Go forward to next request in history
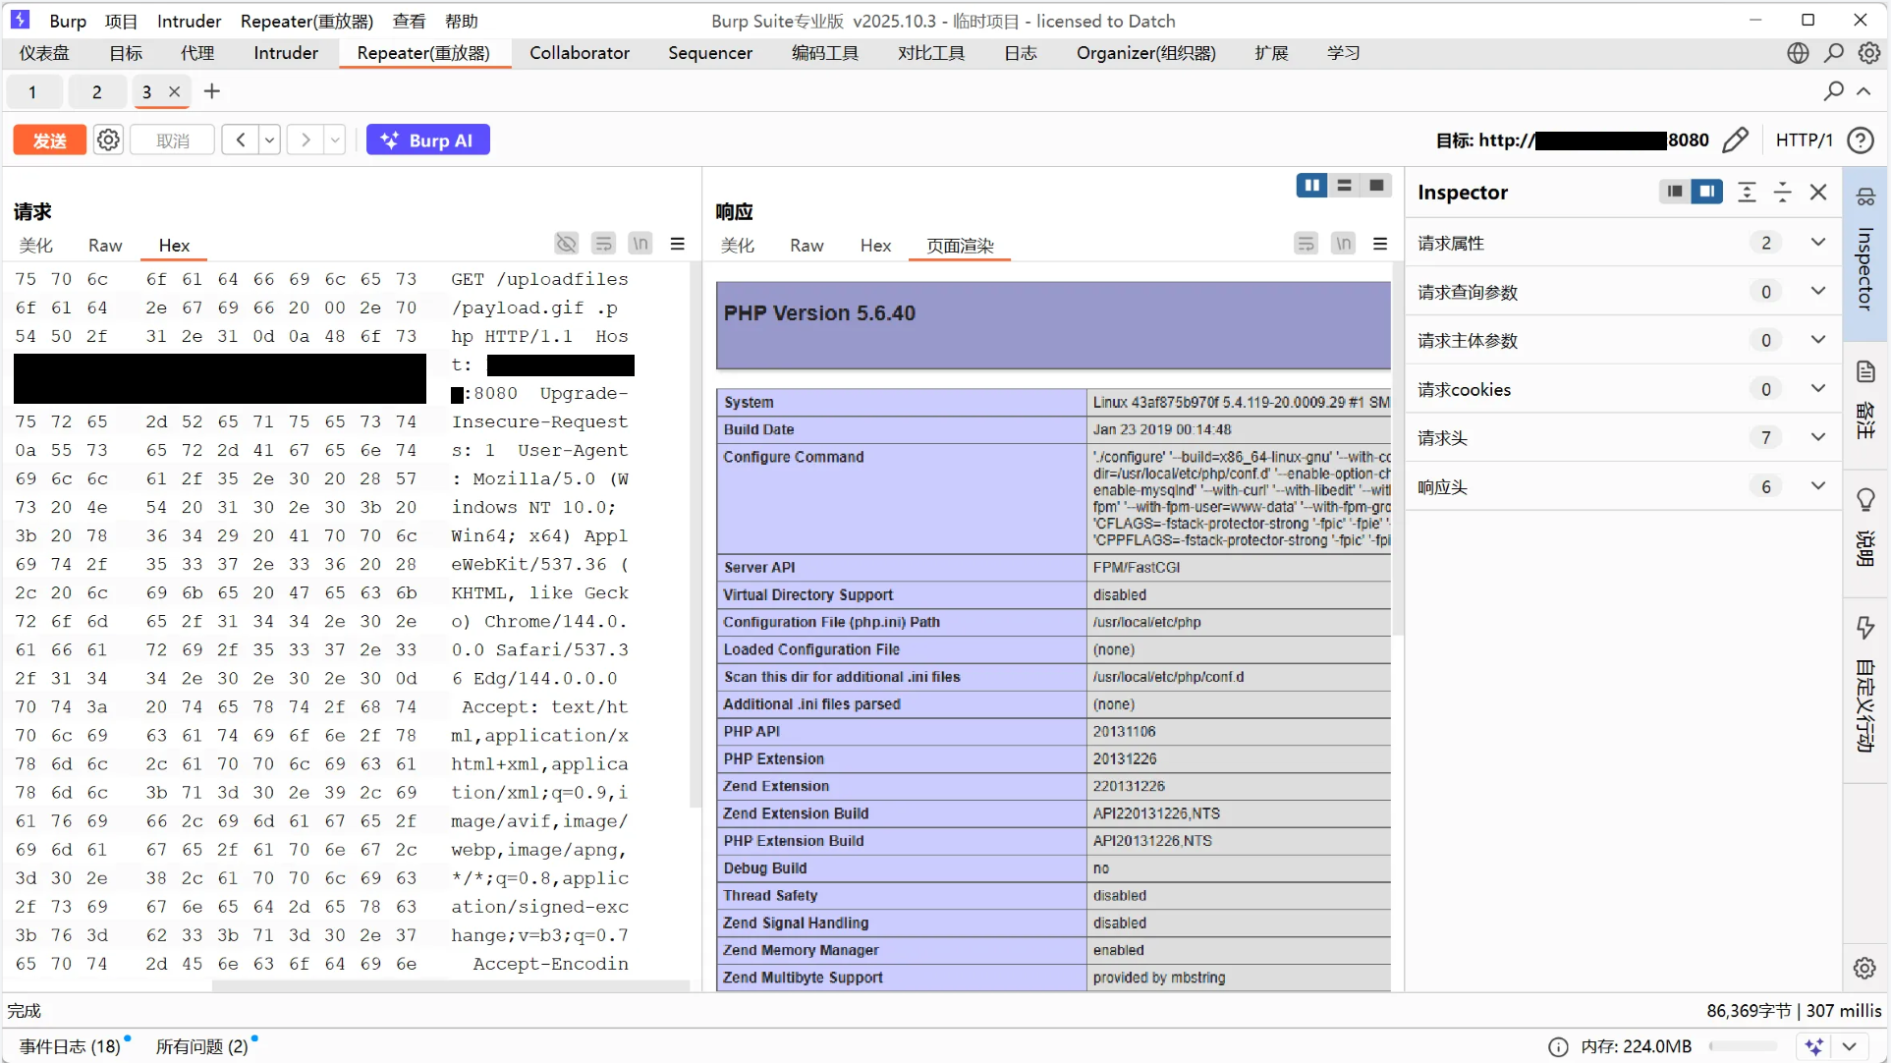Viewport: 1891px width, 1063px height. pos(306,140)
